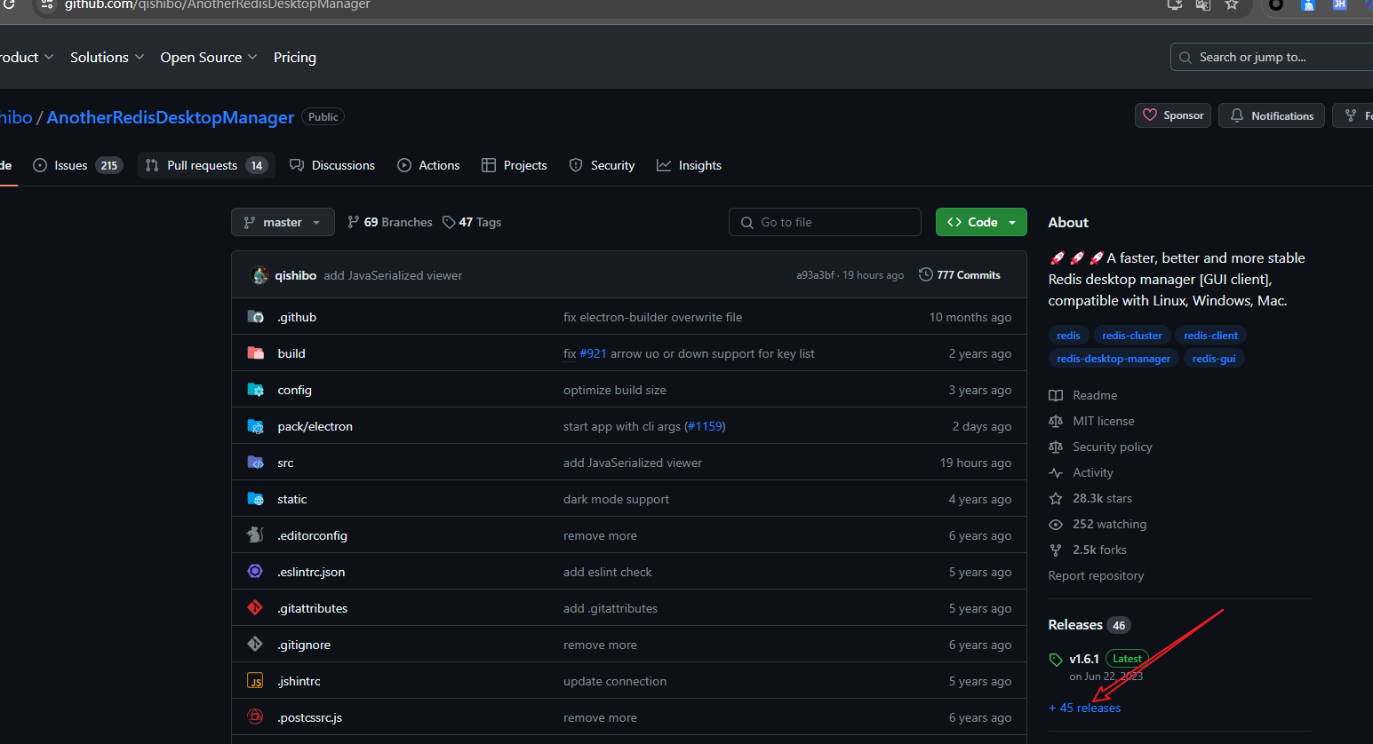The height and width of the screenshot is (744, 1373).
Task: View the 47 Tags
Action: tap(472, 222)
